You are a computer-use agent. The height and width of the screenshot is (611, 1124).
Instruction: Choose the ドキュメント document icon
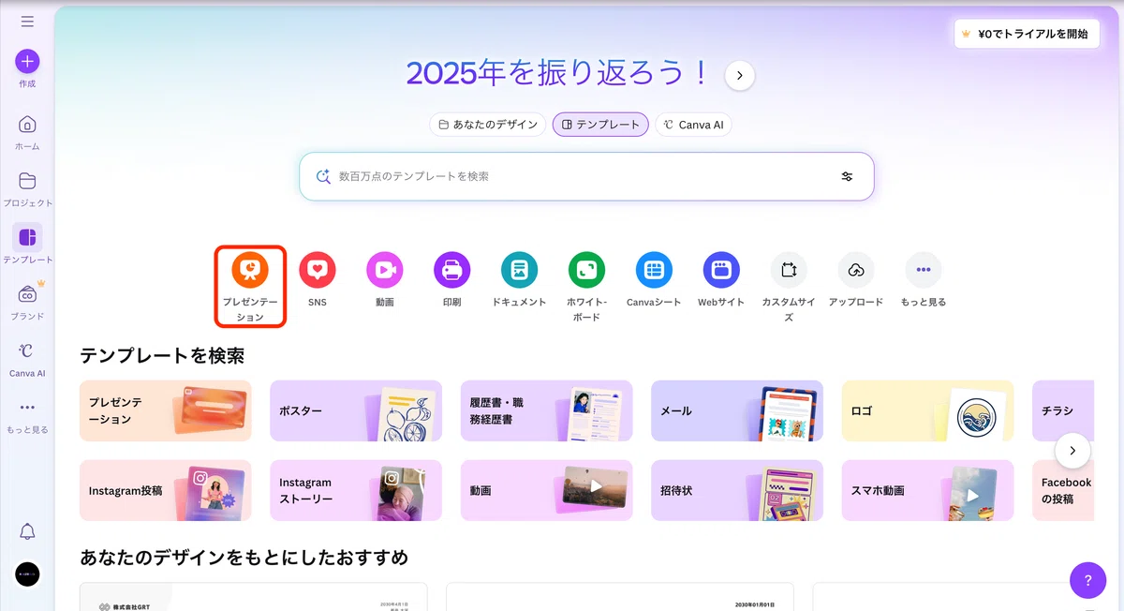(x=519, y=270)
